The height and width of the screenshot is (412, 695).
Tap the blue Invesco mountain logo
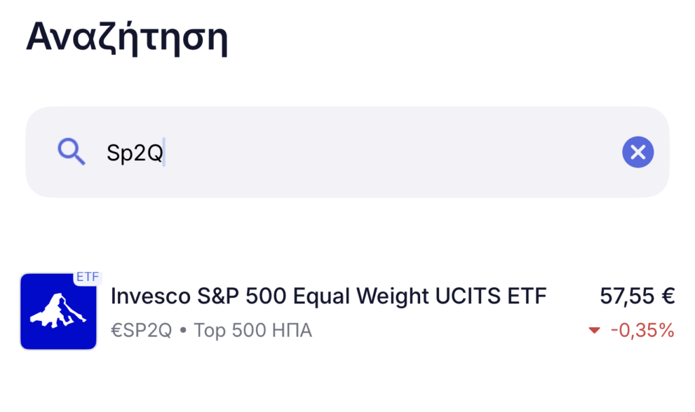58,312
